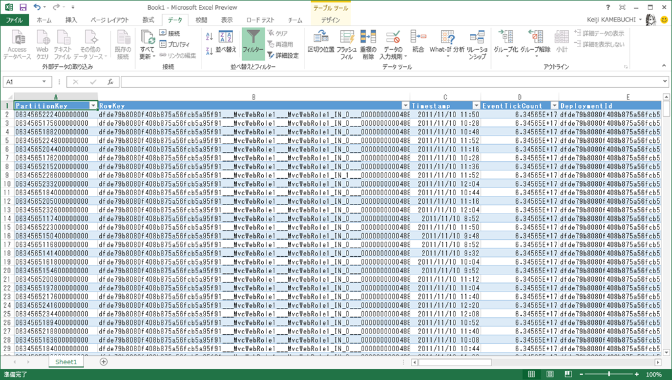Viewport: 672px width, 380px height.
Task: Open the 並べ替え sort dialog
Action: click(226, 41)
